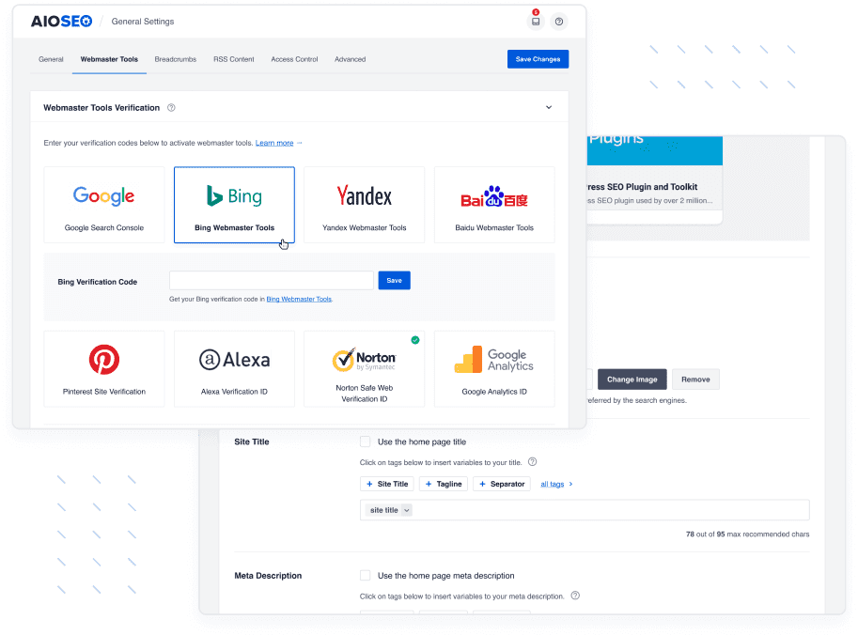Select the Pinterest Site Verification card

coord(104,368)
